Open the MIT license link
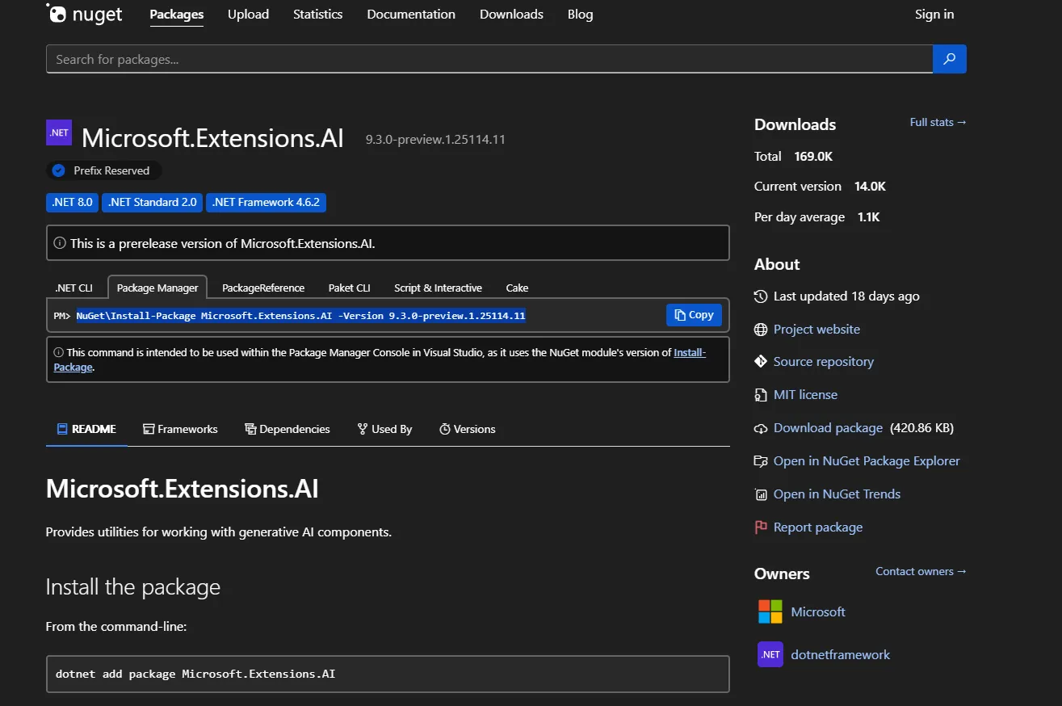The height and width of the screenshot is (706, 1062). click(x=805, y=395)
